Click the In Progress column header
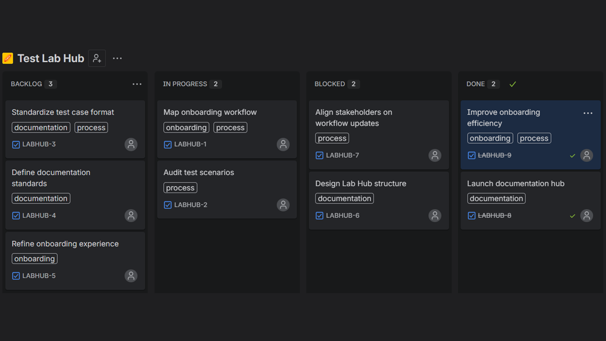The image size is (606, 341). pyautogui.click(x=185, y=84)
